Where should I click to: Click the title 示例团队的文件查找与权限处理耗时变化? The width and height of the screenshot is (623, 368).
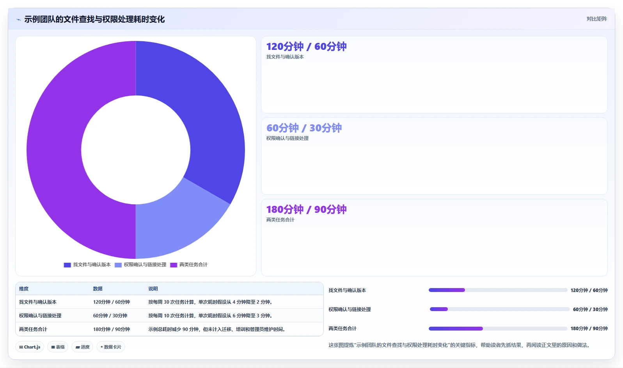point(94,19)
